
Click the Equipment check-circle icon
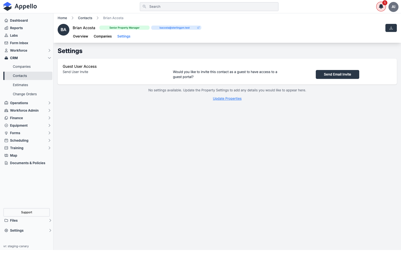(x=6, y=126)
